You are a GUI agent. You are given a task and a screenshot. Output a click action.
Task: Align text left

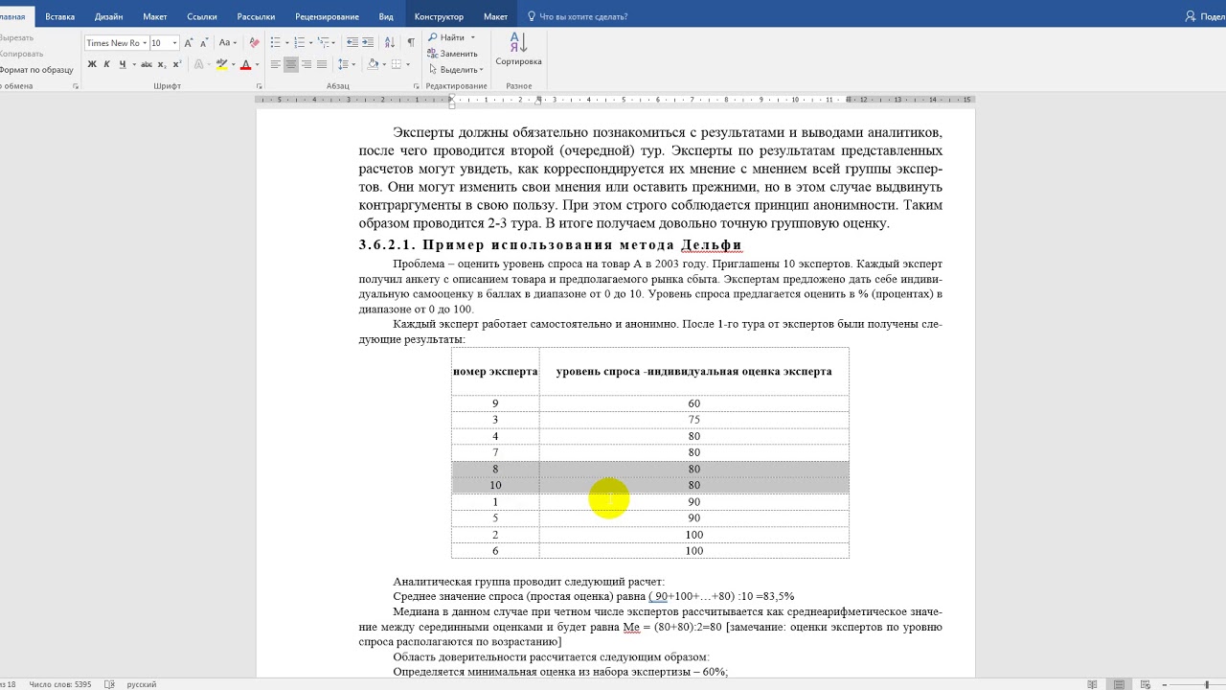pos(276,64)
